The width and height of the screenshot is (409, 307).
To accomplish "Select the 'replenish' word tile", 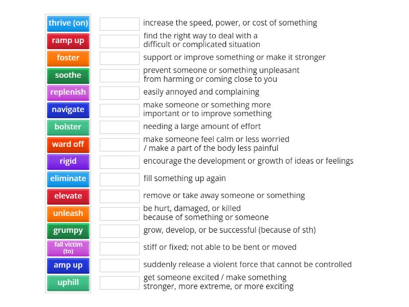I will [x=68, y=93].
